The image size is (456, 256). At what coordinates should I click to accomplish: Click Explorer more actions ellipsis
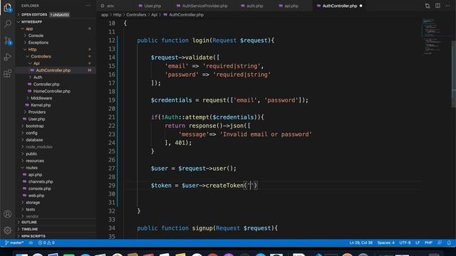[x=88, y=6]
